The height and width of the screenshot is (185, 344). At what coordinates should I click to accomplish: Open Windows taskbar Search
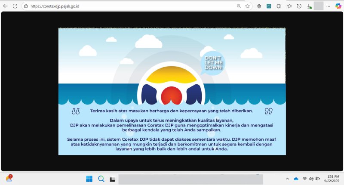[x=101, y=179]
